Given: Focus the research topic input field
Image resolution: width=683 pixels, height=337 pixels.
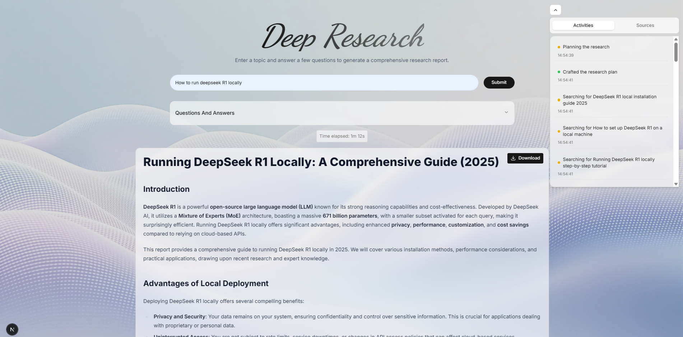Looking at the screenshot, I should click(324, 83).
